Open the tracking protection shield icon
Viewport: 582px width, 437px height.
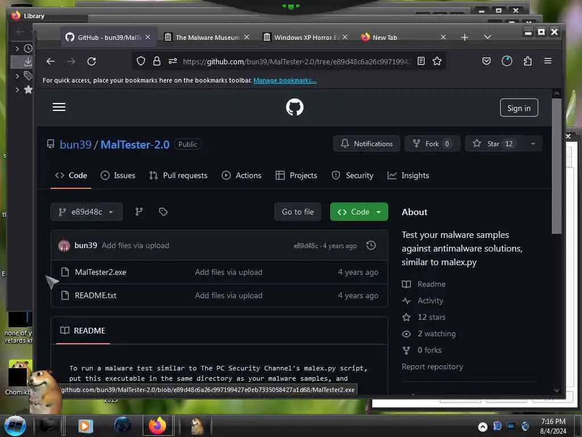pyautogui.click(x=141, y=61)
